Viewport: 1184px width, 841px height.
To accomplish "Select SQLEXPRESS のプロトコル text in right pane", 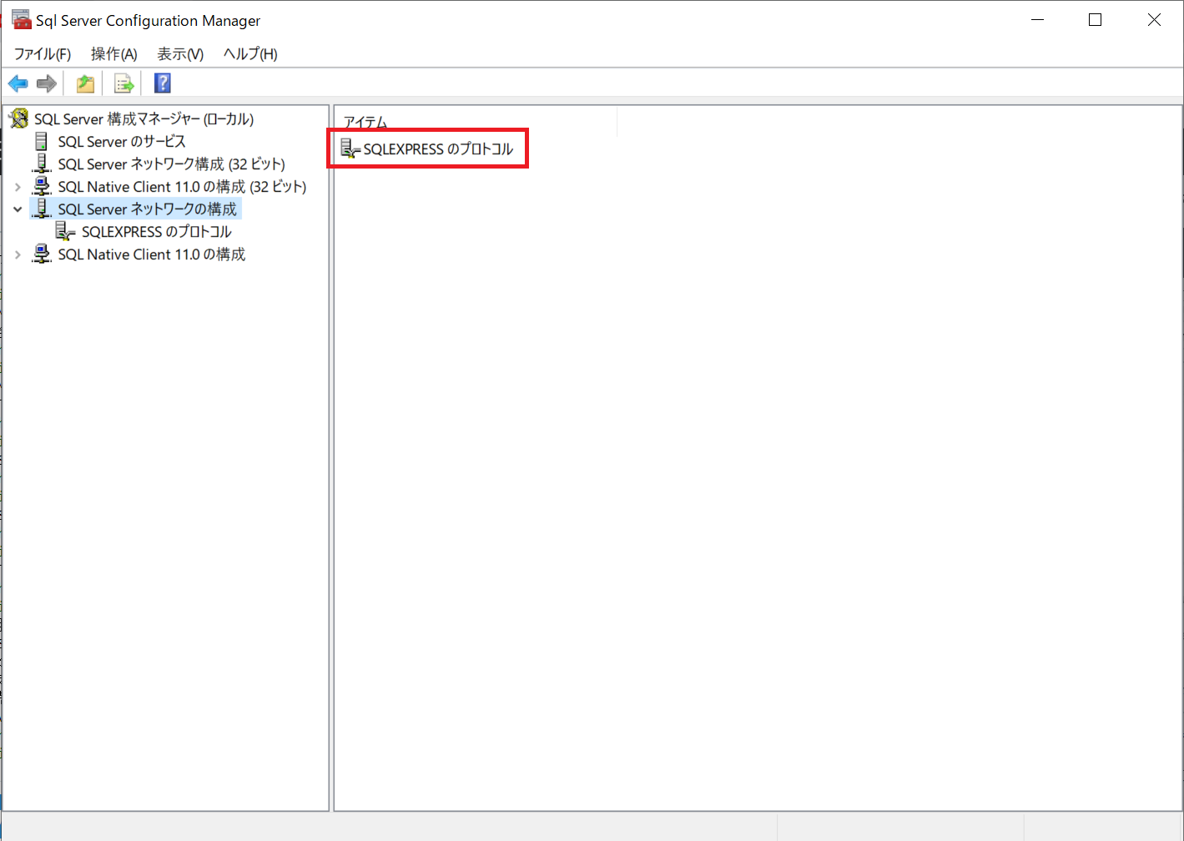I will coord(438,149).
